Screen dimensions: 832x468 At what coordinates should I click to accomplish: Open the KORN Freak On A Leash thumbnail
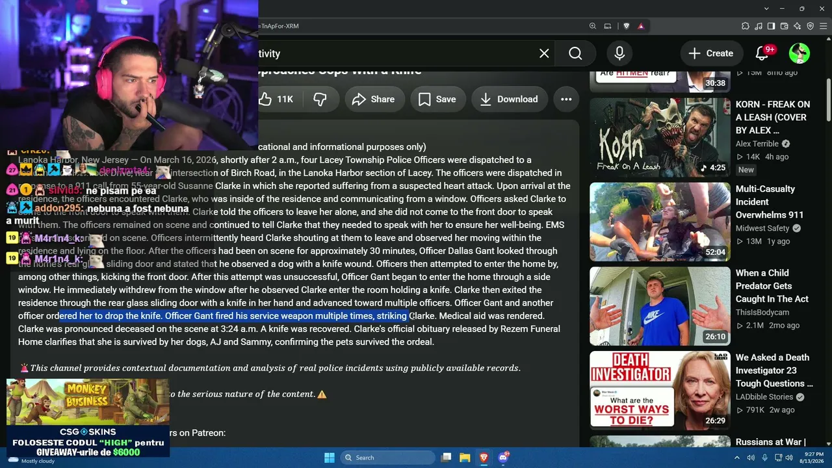tap(660, 137)
